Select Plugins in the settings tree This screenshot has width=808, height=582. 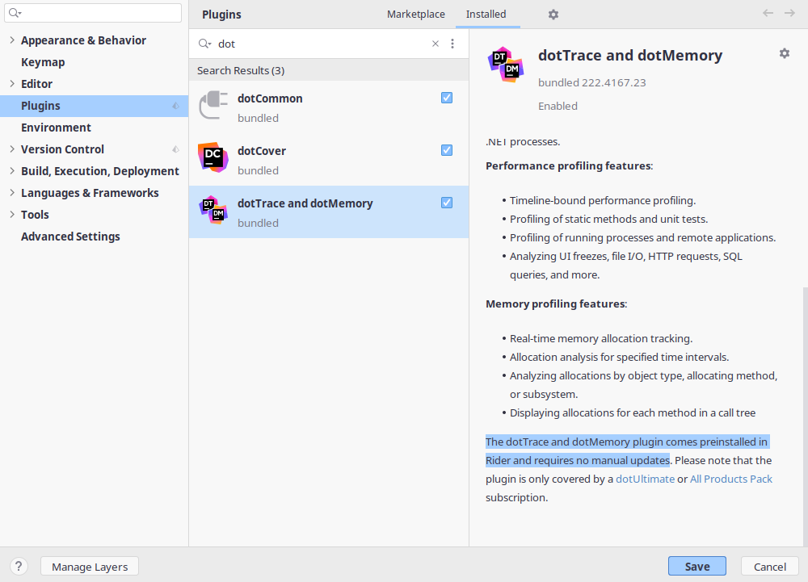(x=94, y=106)
